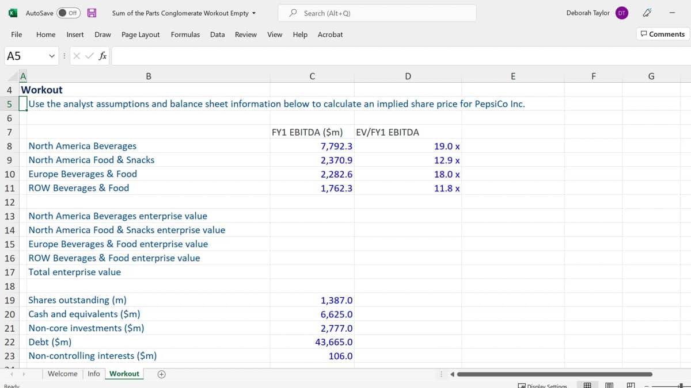This screenshot has width=691, height=388.
Task: Switch to Normal view icon
Action: coord(588,386)
